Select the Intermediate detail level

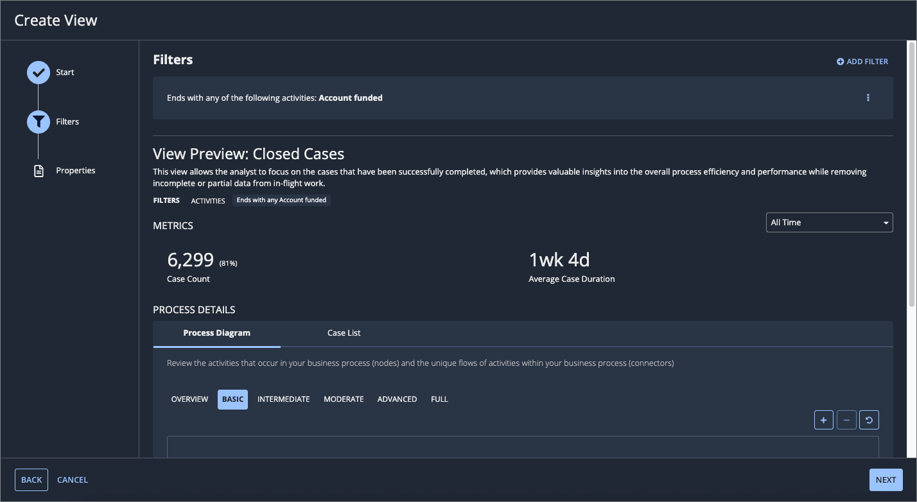coord(284,399)
